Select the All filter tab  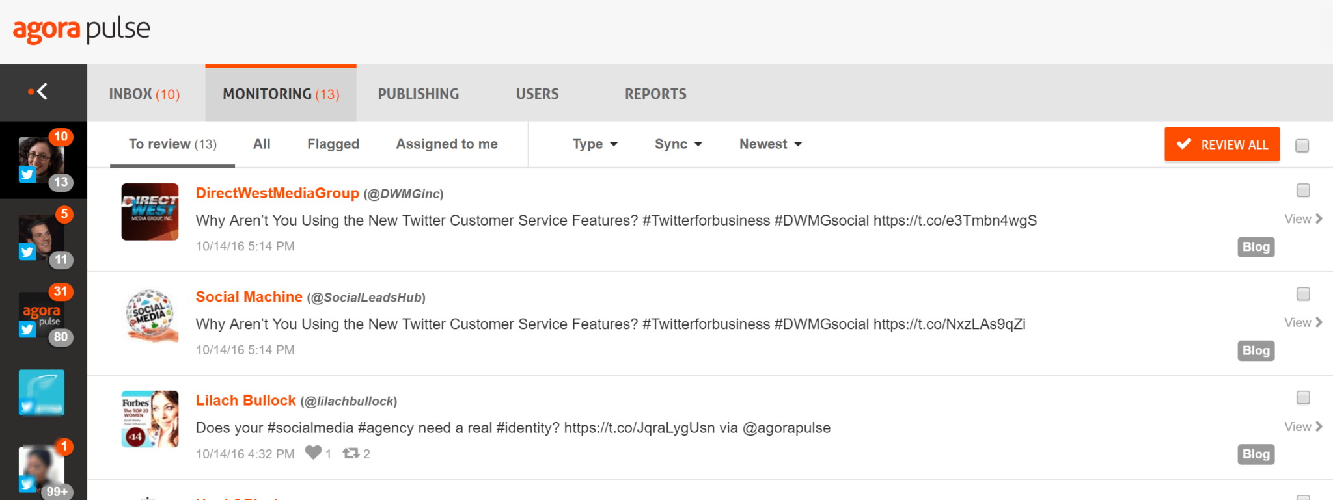coord(262,144)
